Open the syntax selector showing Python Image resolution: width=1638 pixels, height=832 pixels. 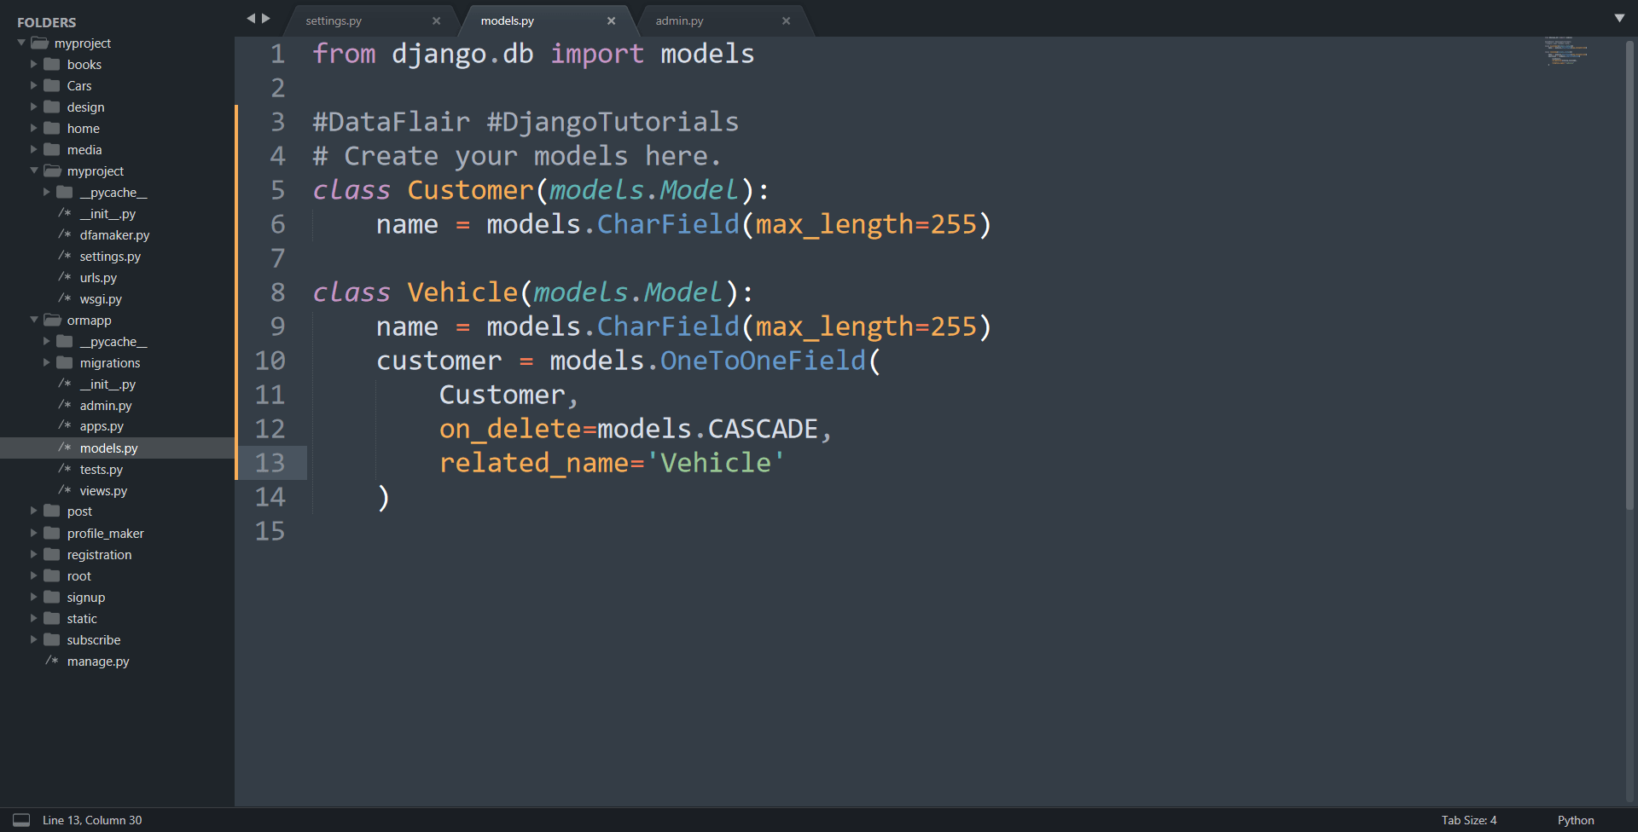(1575, 820)
